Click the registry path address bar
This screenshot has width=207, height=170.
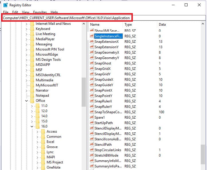pyautogui.click(x=103, y=18)
